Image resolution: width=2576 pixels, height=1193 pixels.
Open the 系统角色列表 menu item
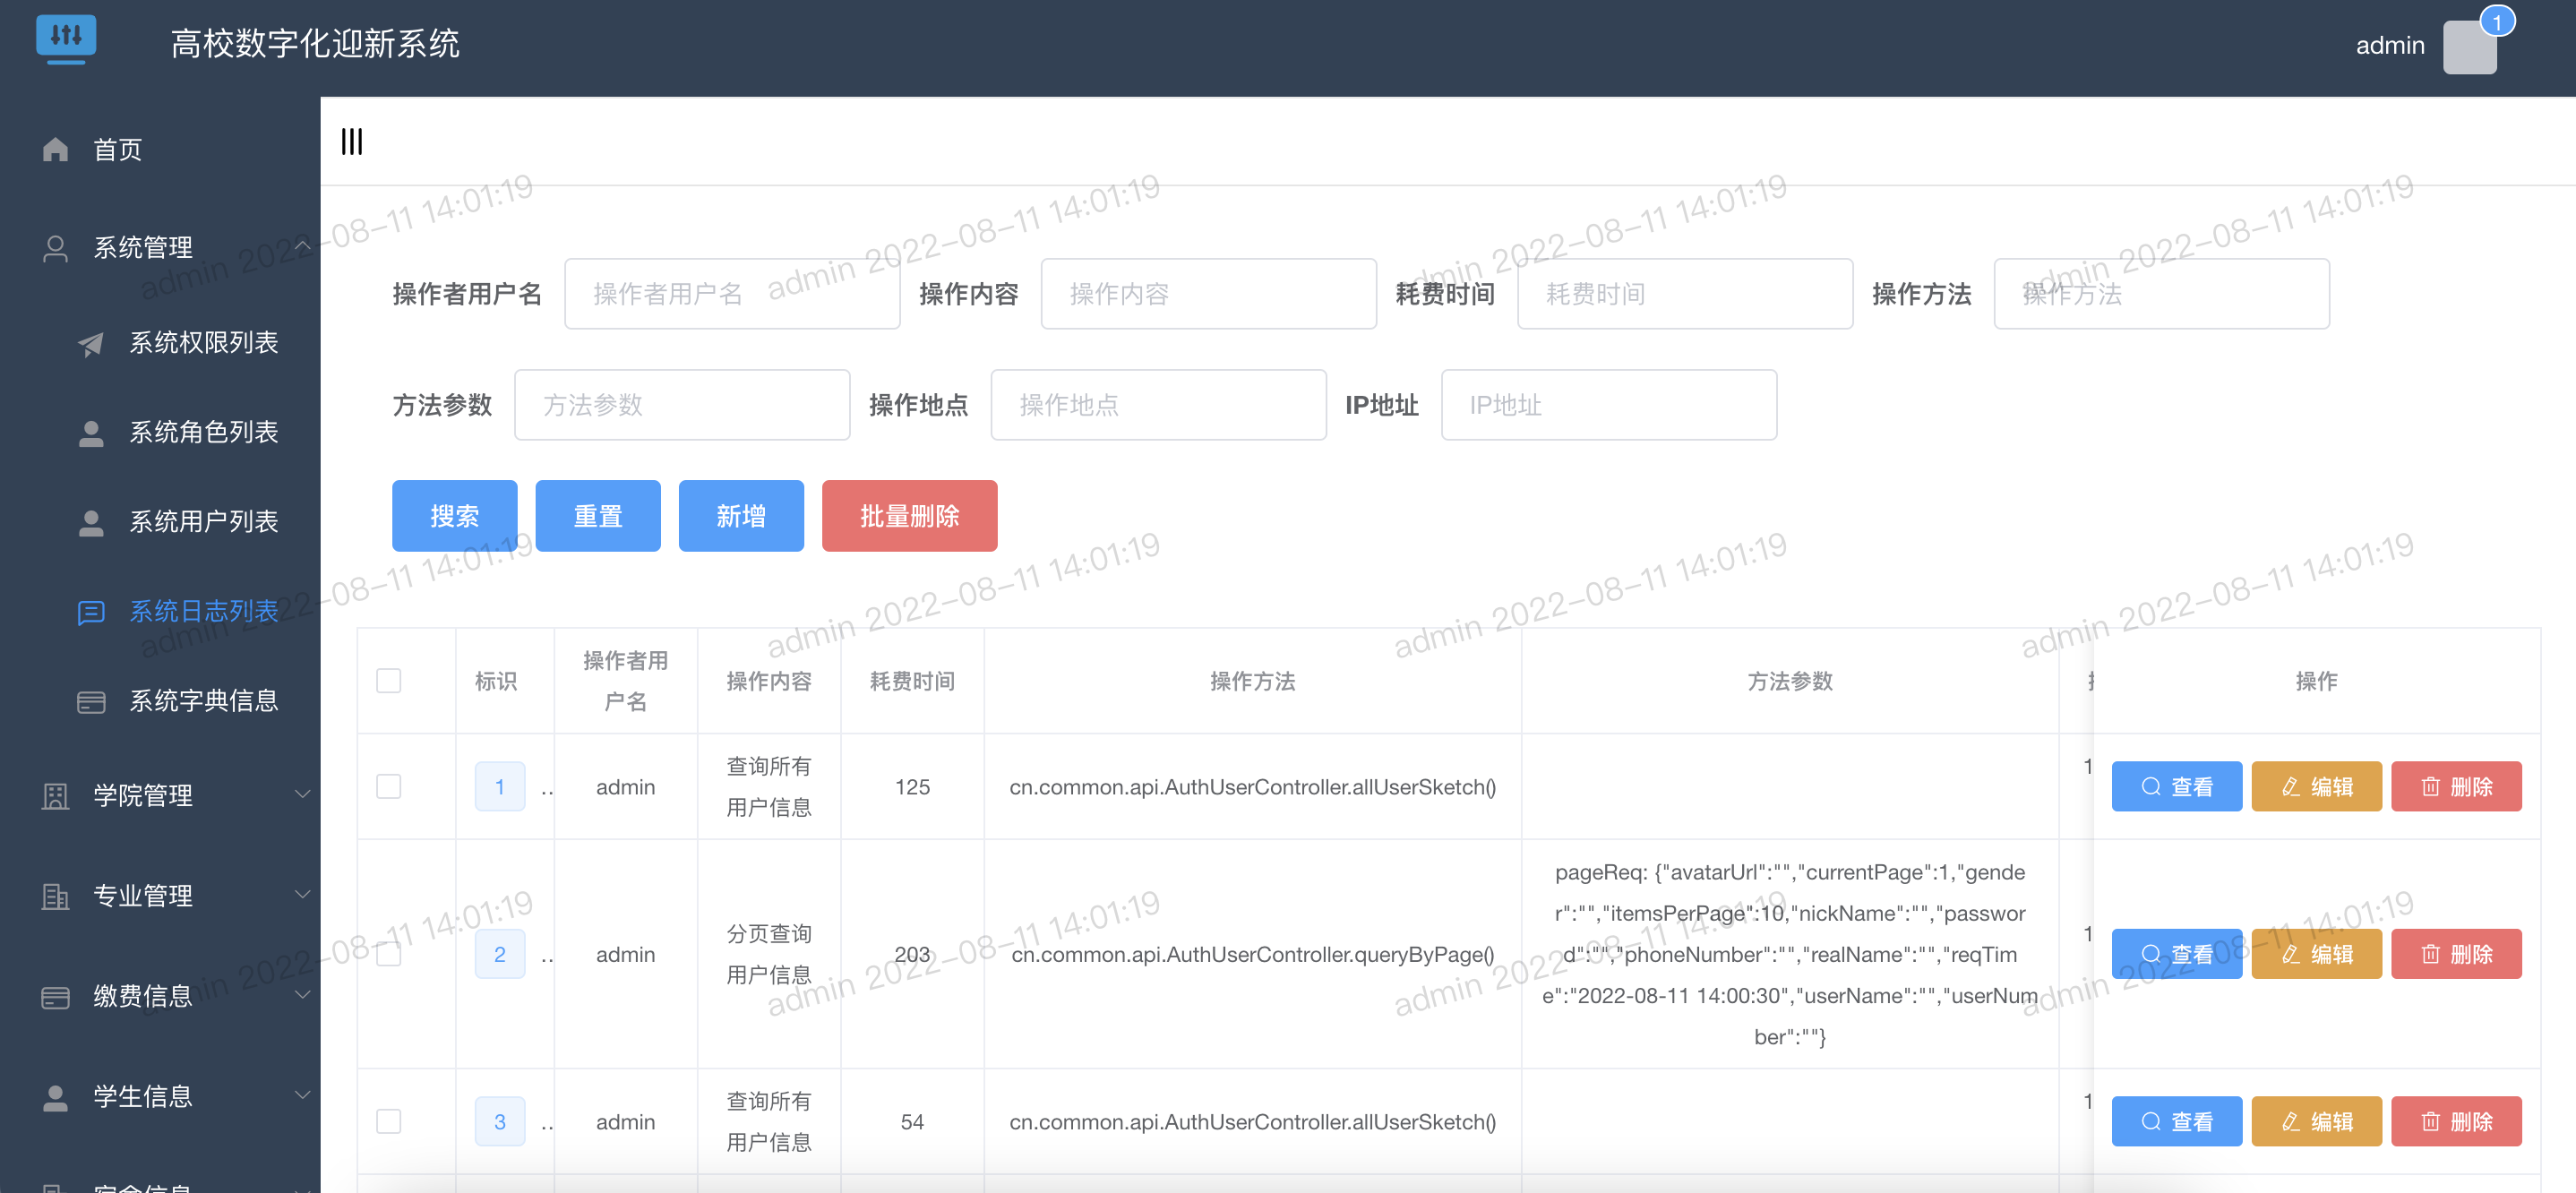point(160,433)
